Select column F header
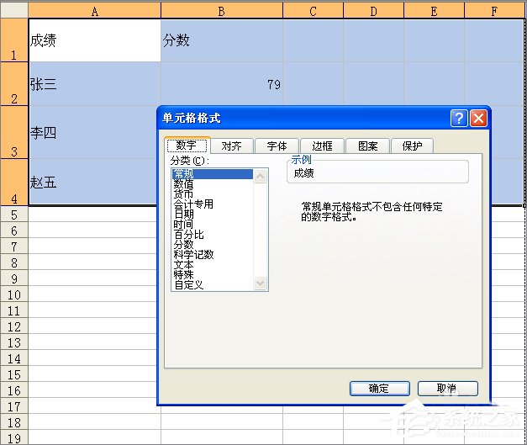This screenshot has width=527, height=445. 494,11
